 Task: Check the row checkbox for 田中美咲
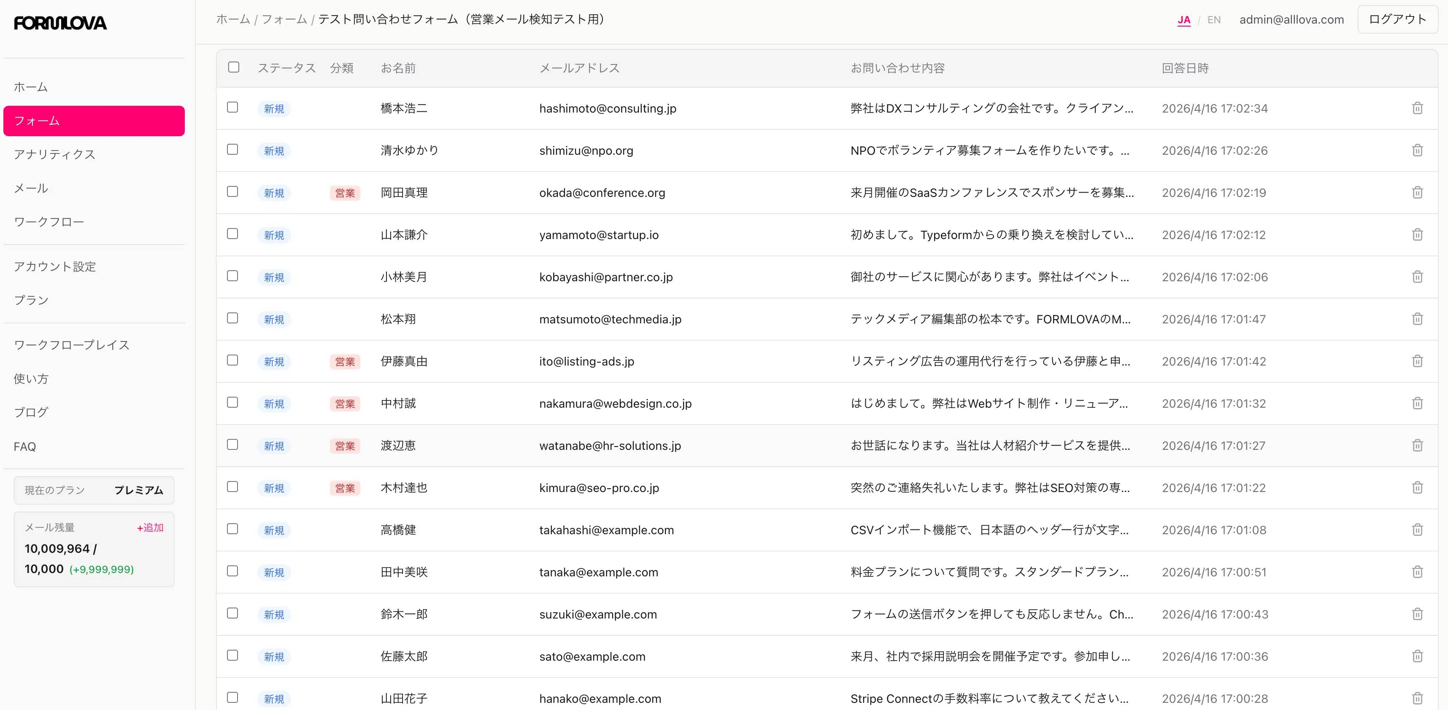click(x=233, y=571)
